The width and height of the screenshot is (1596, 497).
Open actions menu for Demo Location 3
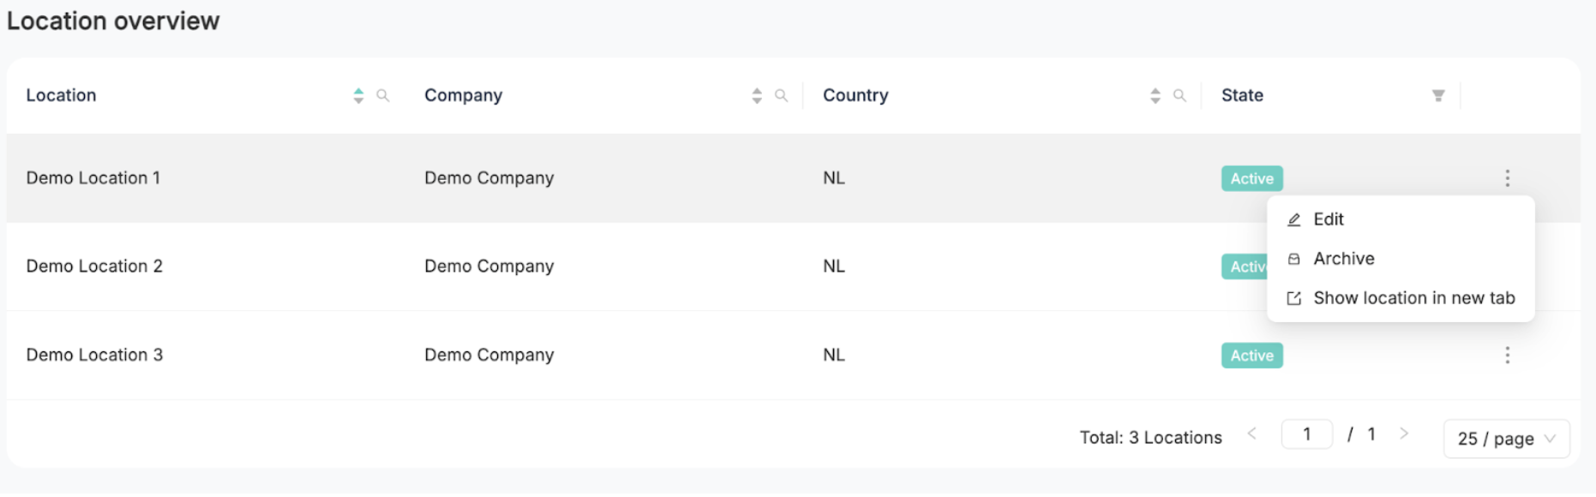(x=1508, y=355)
